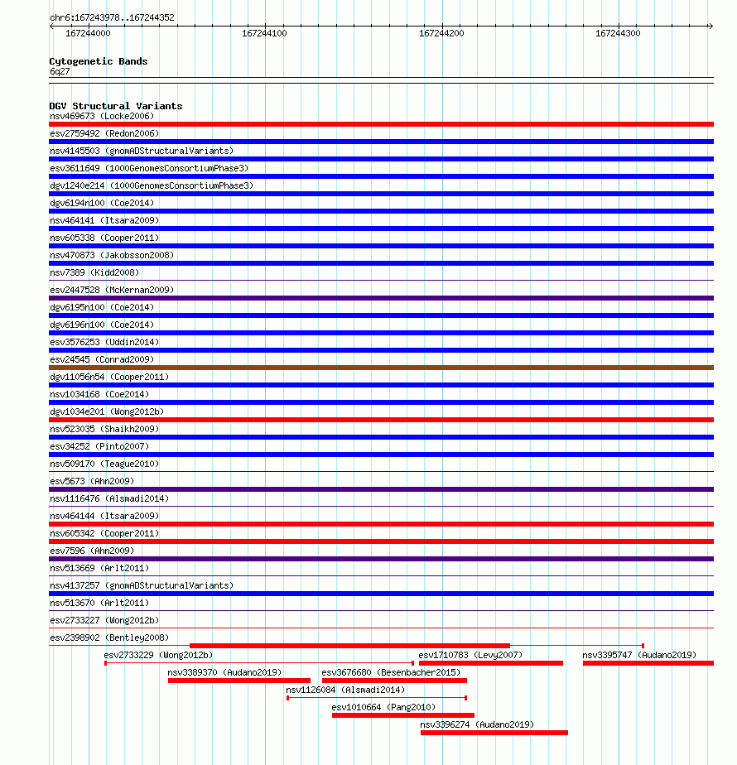737x765 pixels.
Task: Select nsv3396274 (Audano2019) label
Action: point(477,725)
